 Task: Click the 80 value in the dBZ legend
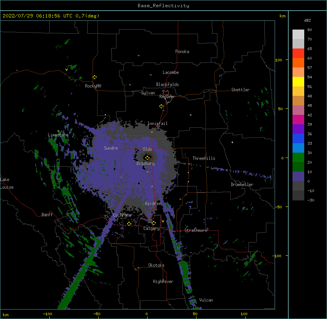pyautogui.click(x=310, y=30)
